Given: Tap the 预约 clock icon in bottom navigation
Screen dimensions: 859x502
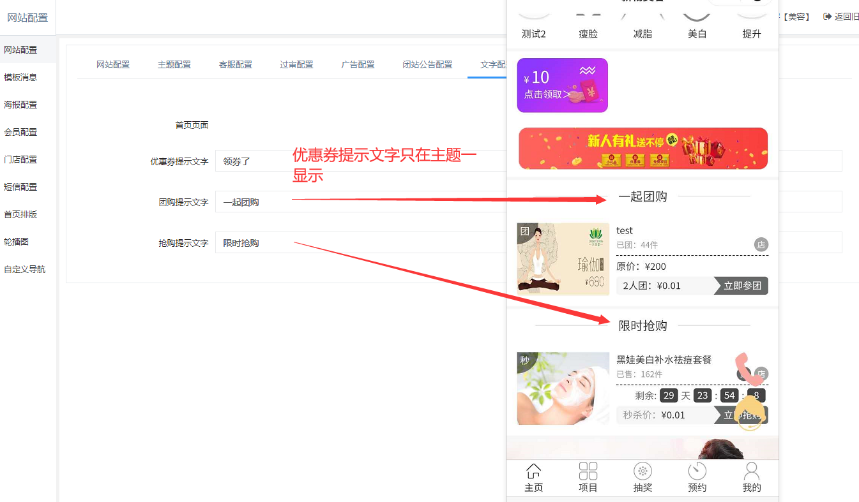Looking at the screenshot, I should [697, 478].
